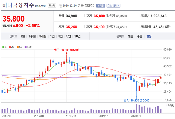The image size is (175, 119).
Task: Click the 거래대금 value 43,481 백만
Action: coord(162,27)
